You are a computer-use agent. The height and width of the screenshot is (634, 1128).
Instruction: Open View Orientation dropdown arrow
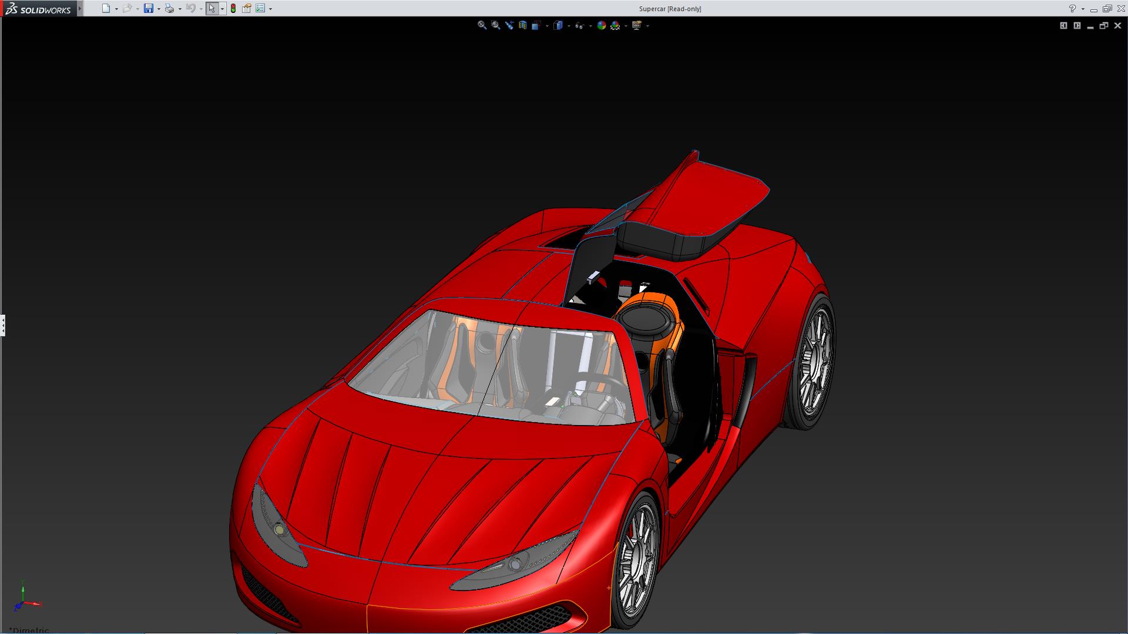pos(547,26)
